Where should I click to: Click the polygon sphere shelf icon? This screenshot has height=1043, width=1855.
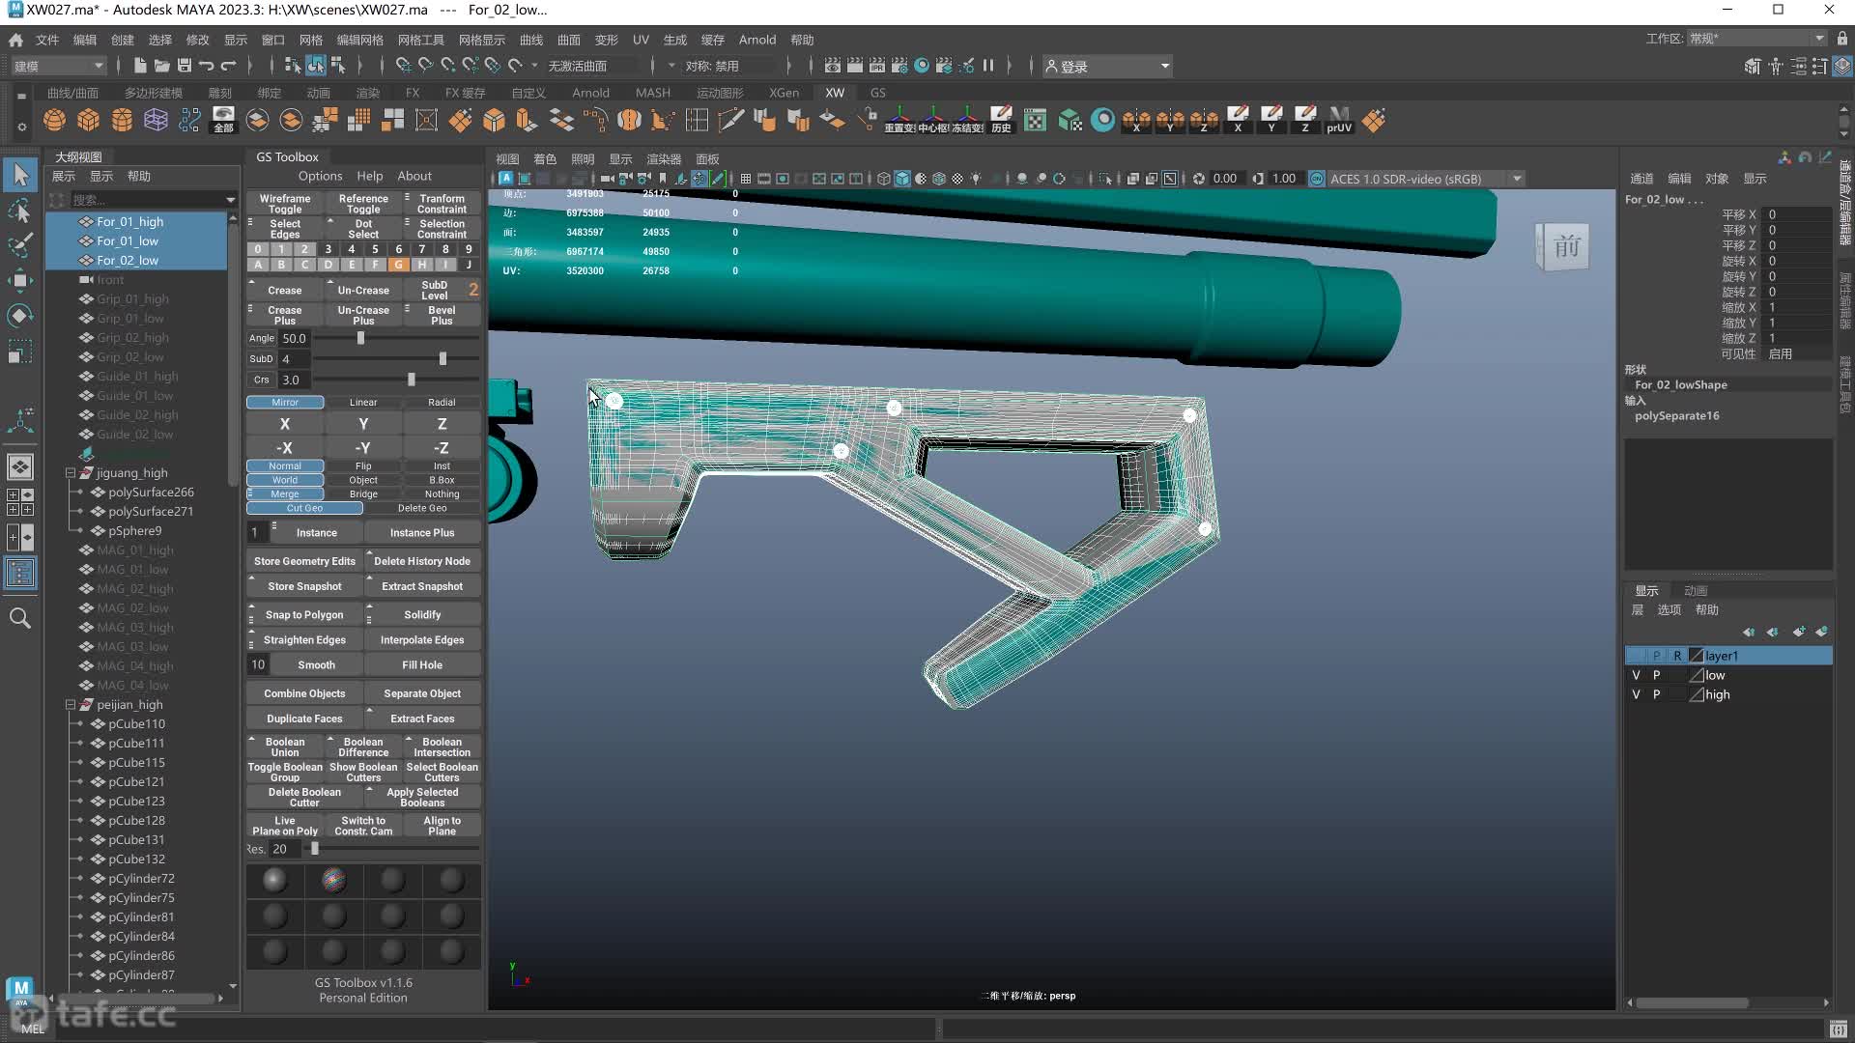pyautogui.click(x=54, y=120)
